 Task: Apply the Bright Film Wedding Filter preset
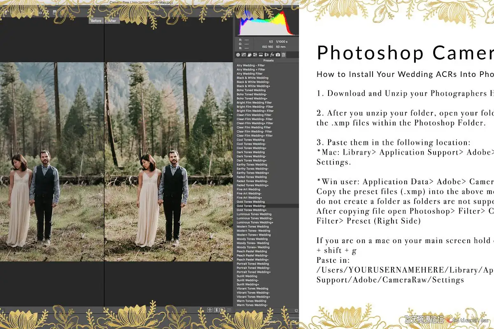click(x=254, y=102)
